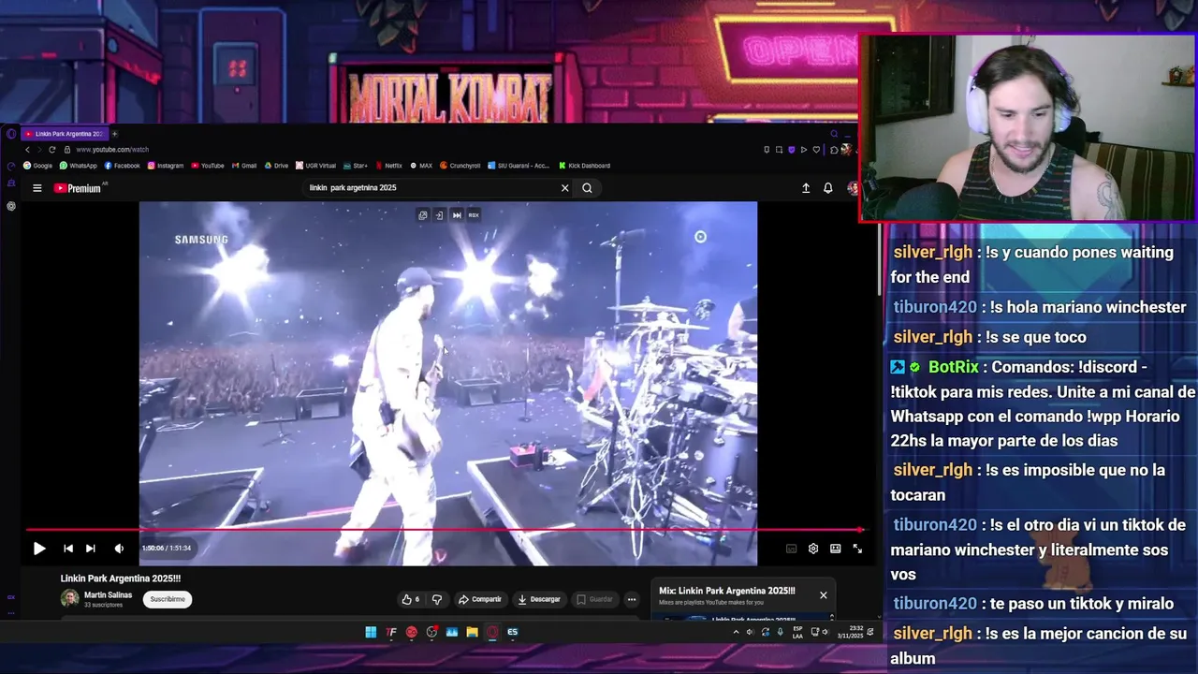1198x674 pixels.
Task: Close the Mix: Linkin Park Argentina panel
Action: click(x=824, y=595)
